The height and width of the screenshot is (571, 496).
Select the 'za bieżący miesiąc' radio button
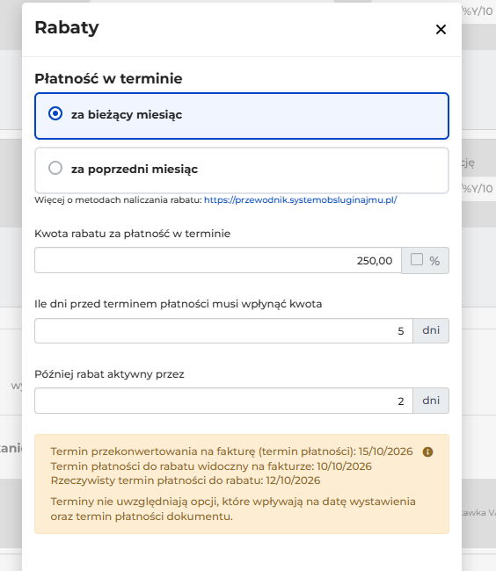(x=55, y=113)
